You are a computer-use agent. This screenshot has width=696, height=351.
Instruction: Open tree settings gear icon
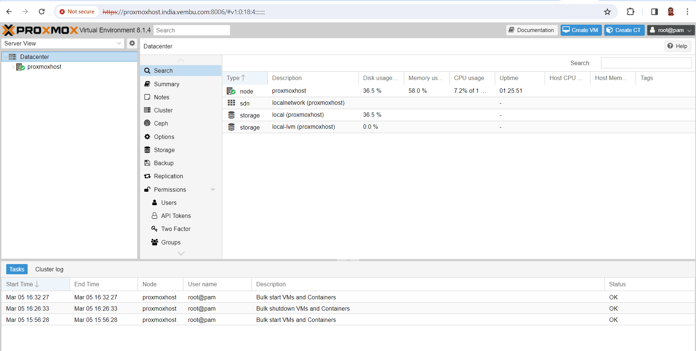(132, 43)
